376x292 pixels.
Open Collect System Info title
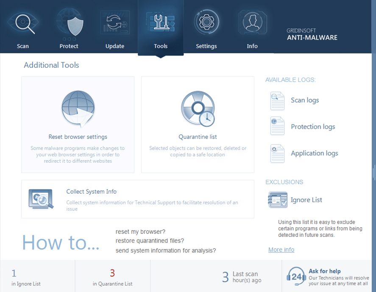92,192
